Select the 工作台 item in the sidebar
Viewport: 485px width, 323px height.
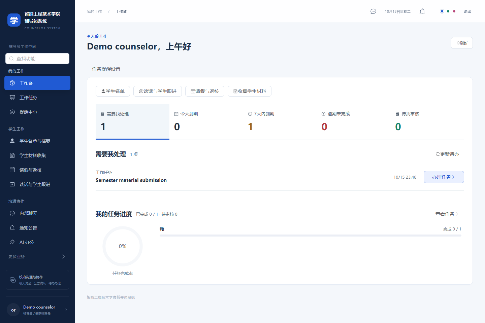[37, 83]
